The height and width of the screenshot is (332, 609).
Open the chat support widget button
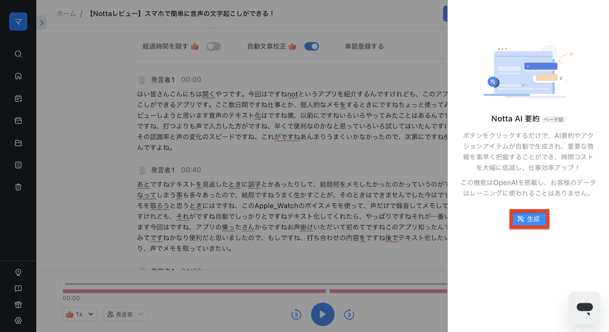tap(585, 308)
